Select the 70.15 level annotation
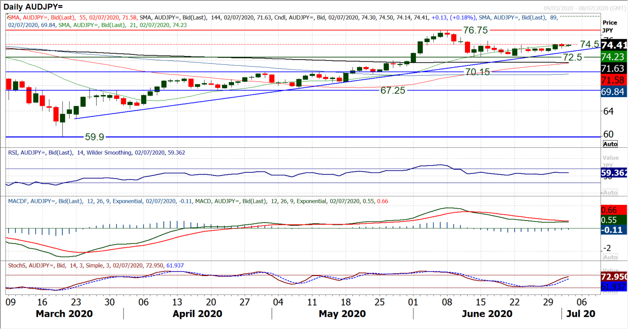The height and width of the screenshot is (329, 628). (477, 72)
